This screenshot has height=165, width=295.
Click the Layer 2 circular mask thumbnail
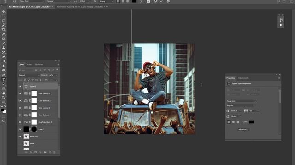(34, 129)
